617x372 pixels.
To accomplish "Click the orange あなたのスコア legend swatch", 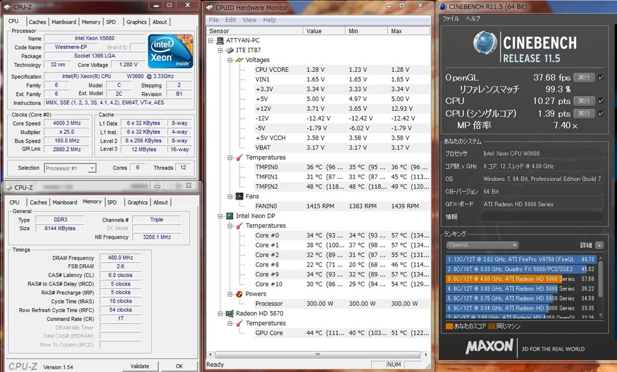I will tap(449, 326).
